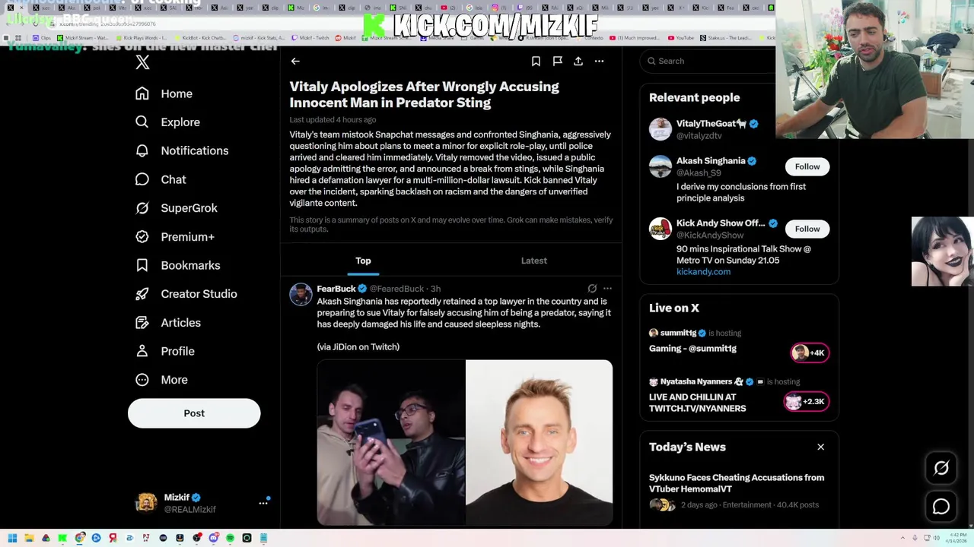Click the +2.3K listeners badge

[x=807, y=402]
